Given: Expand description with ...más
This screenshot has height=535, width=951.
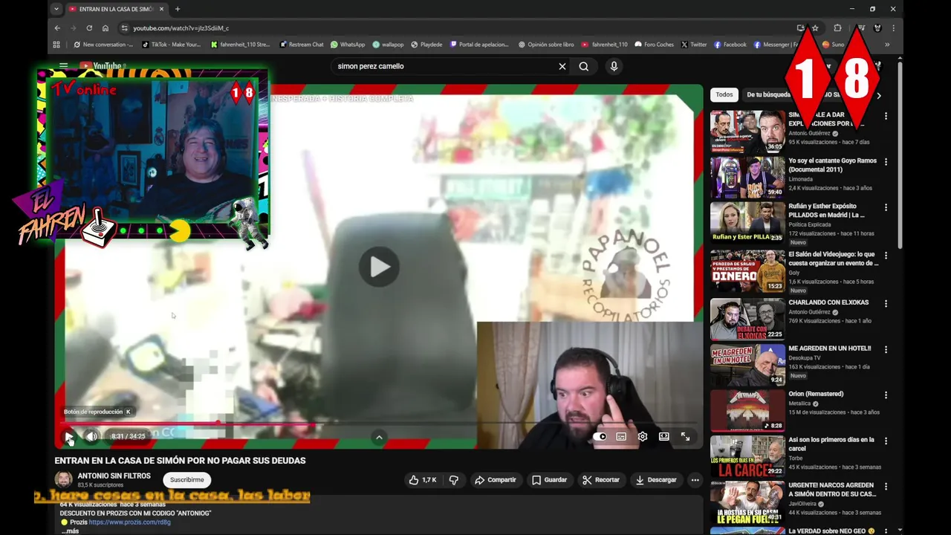Looking at the screenshot, I should [71, 531].
